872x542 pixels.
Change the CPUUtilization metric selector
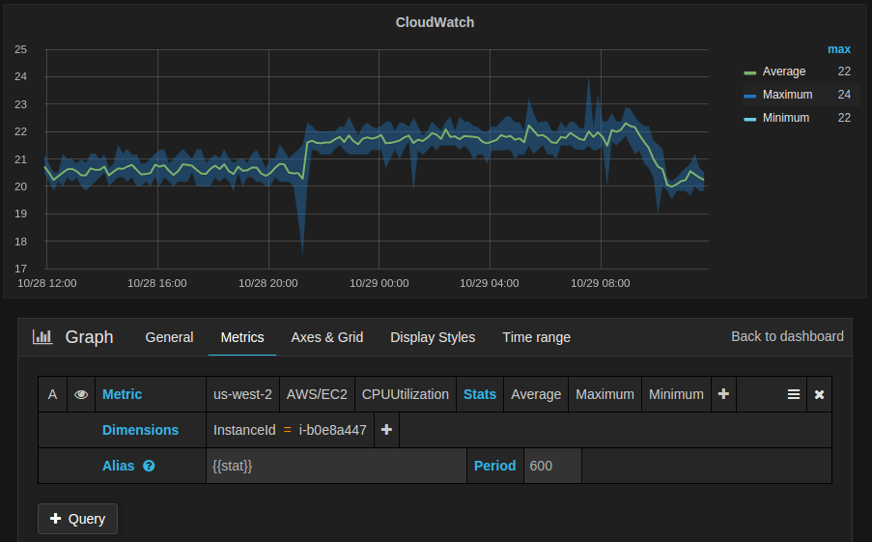[405, 394]
